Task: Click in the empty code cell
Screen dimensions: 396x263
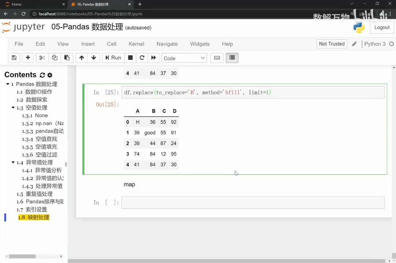Action: point(253,202)
